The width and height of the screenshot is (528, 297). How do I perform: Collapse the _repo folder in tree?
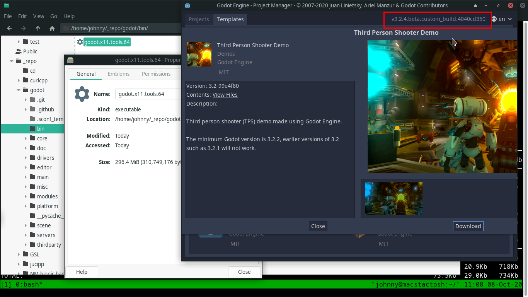[x=12, y=61]
